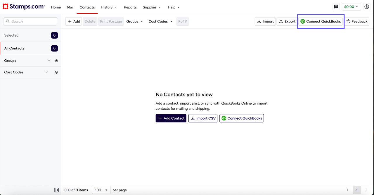Open the Supplies menu dropdown

152,7
